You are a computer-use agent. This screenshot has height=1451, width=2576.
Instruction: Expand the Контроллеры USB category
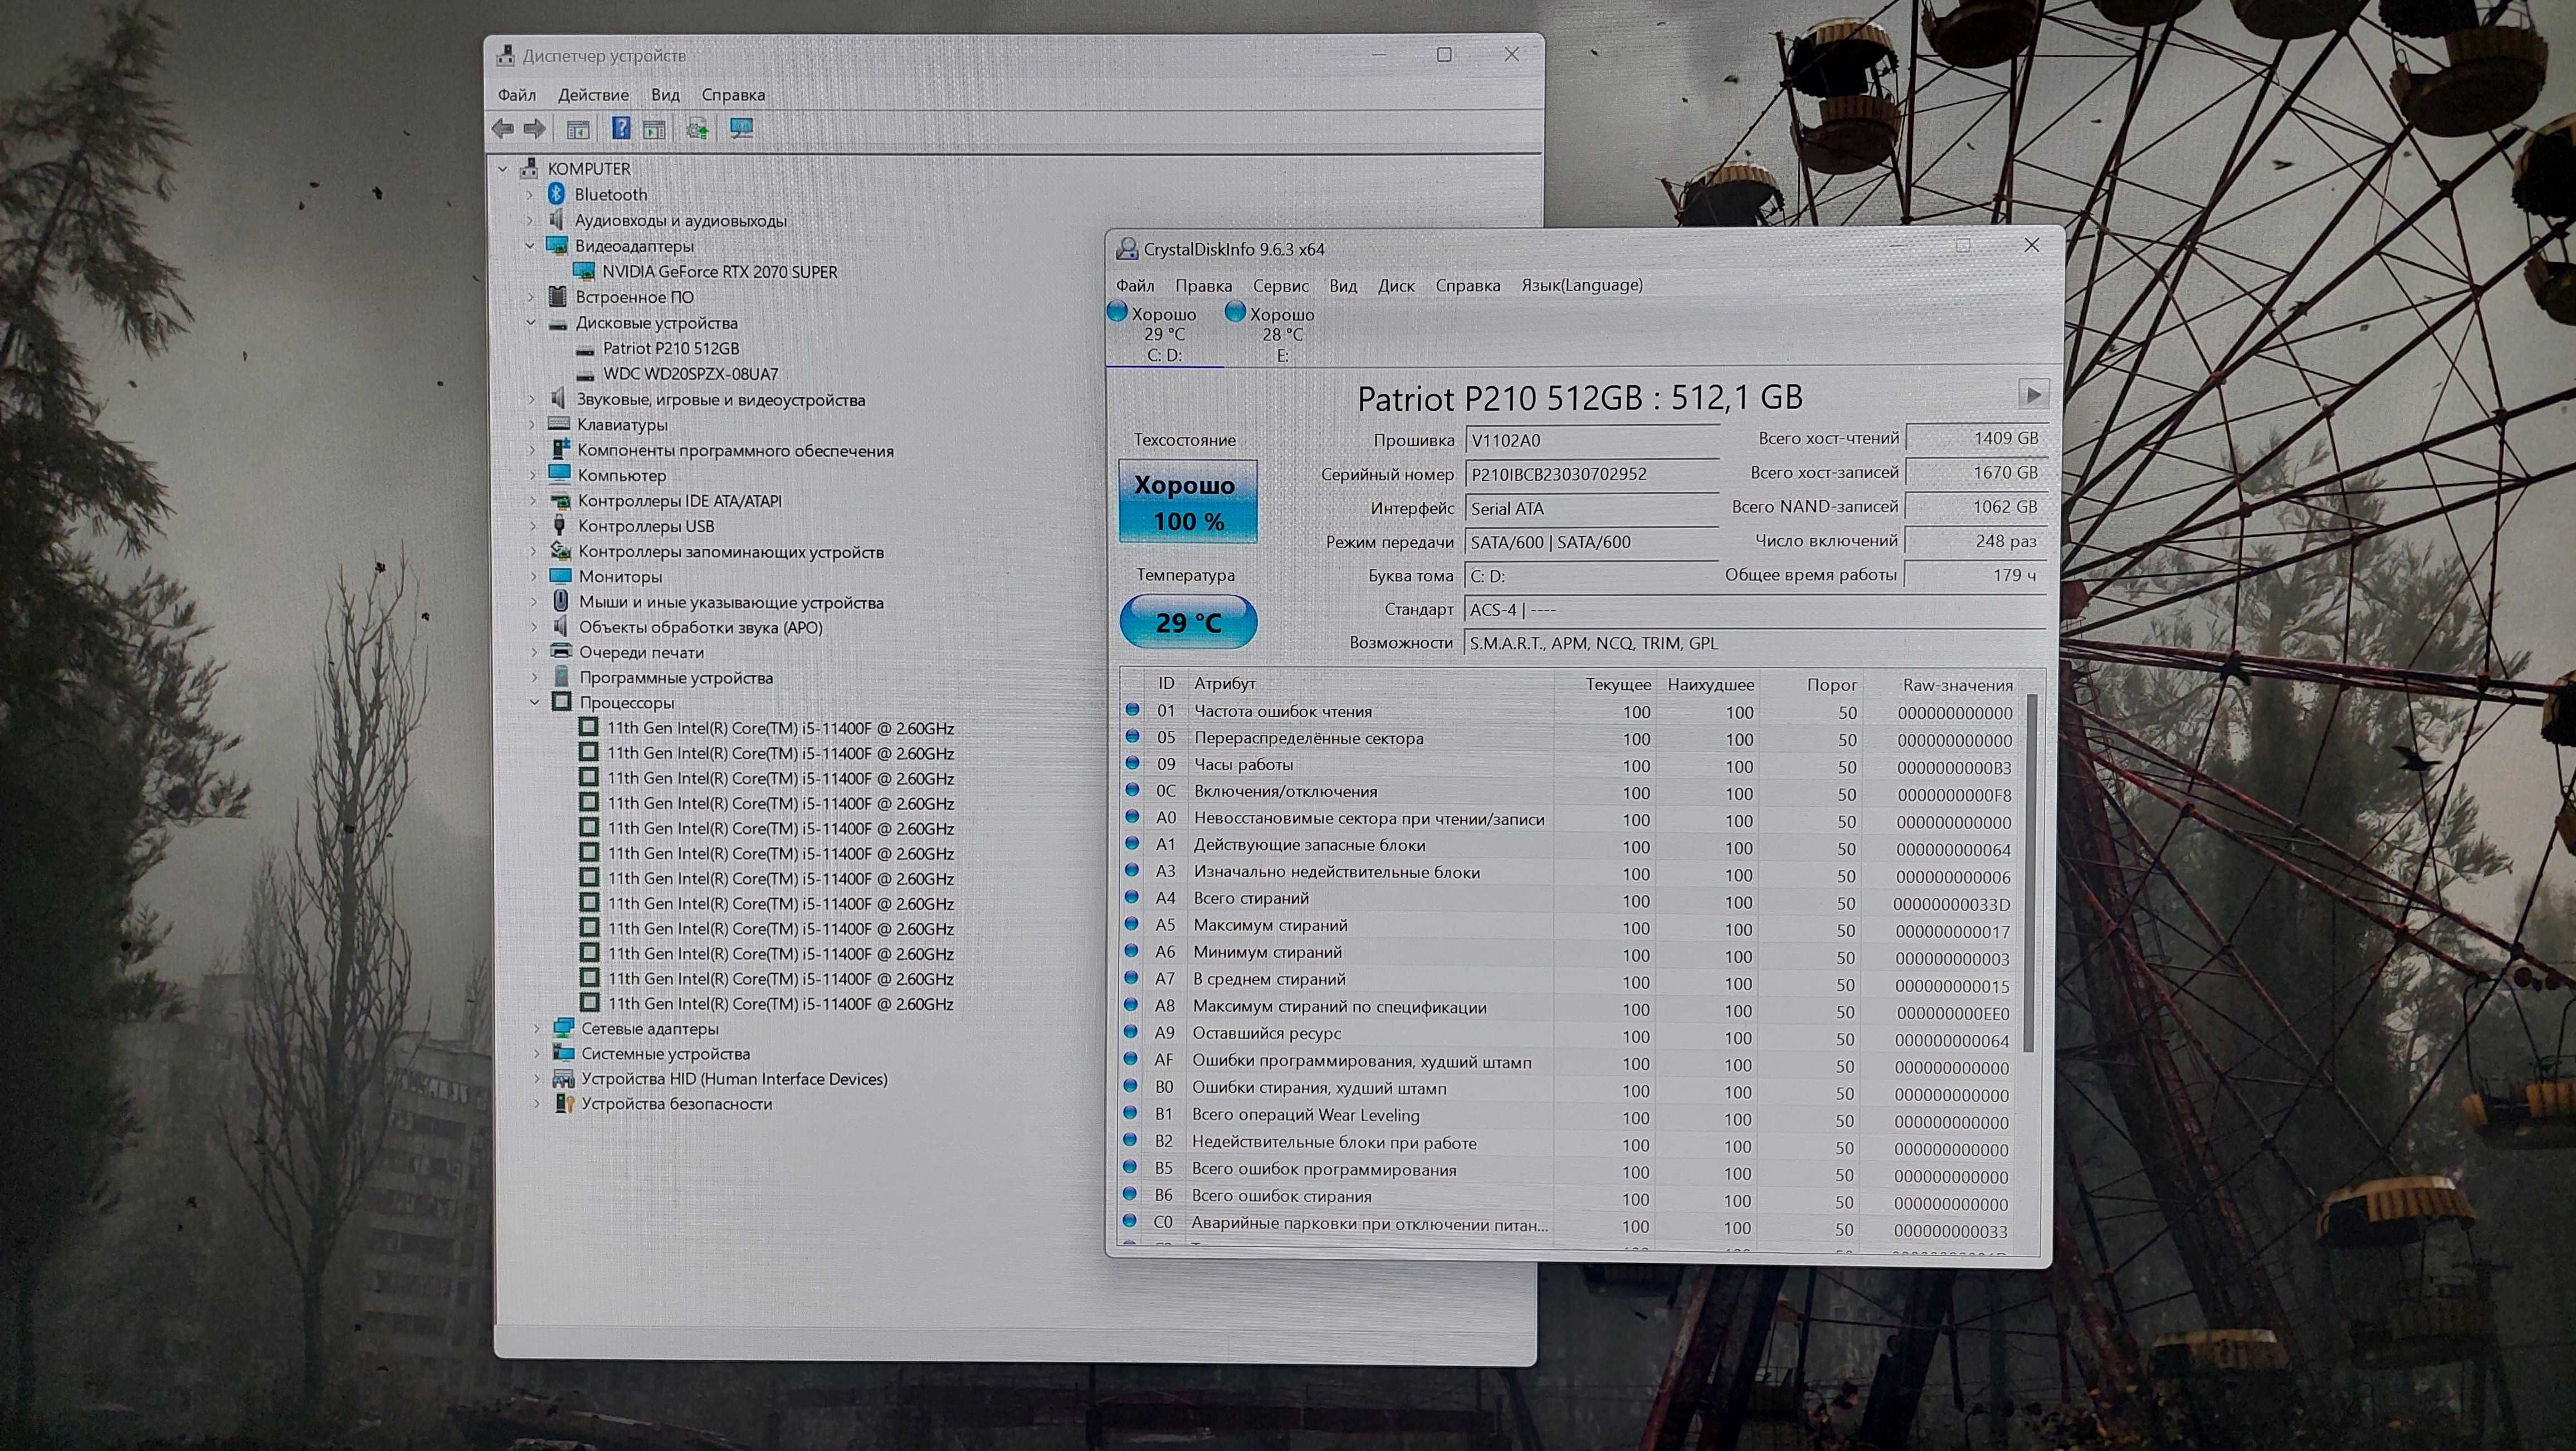[x=533, y=526]
